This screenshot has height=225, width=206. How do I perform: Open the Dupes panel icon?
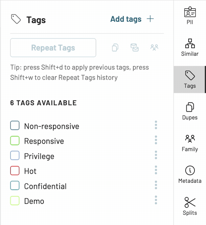(x=190, y=111)
